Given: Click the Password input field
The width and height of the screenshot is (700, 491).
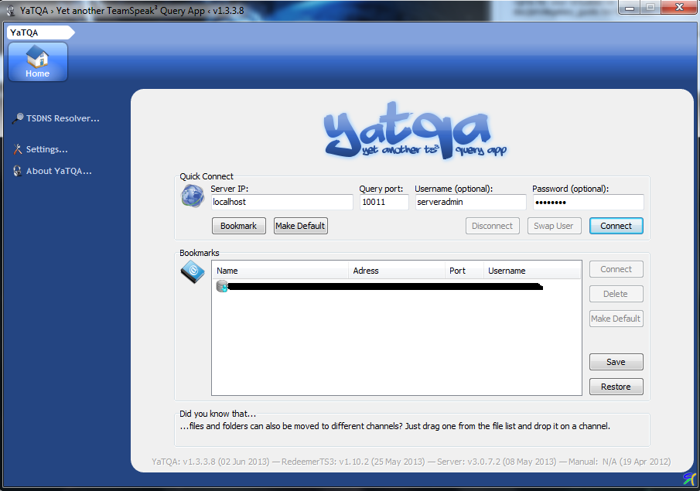Looking at the screenshot, I should 589,202.
